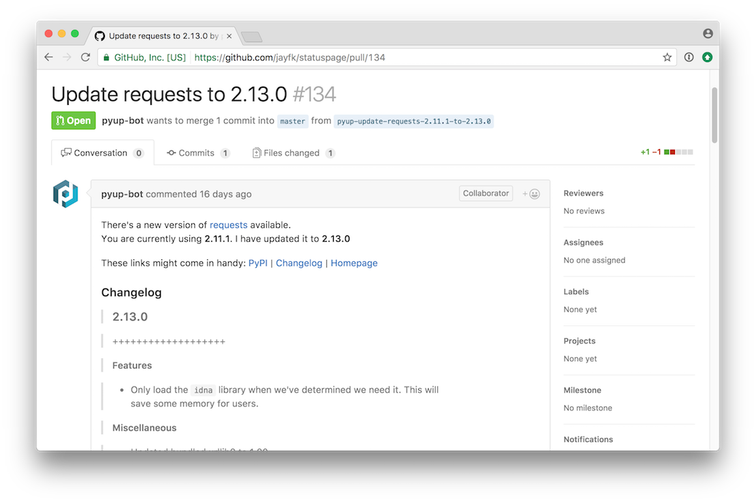756x503 pixels.
Task: Click the Reviewers sidebar heading
Action: click(x=584, y=193)
